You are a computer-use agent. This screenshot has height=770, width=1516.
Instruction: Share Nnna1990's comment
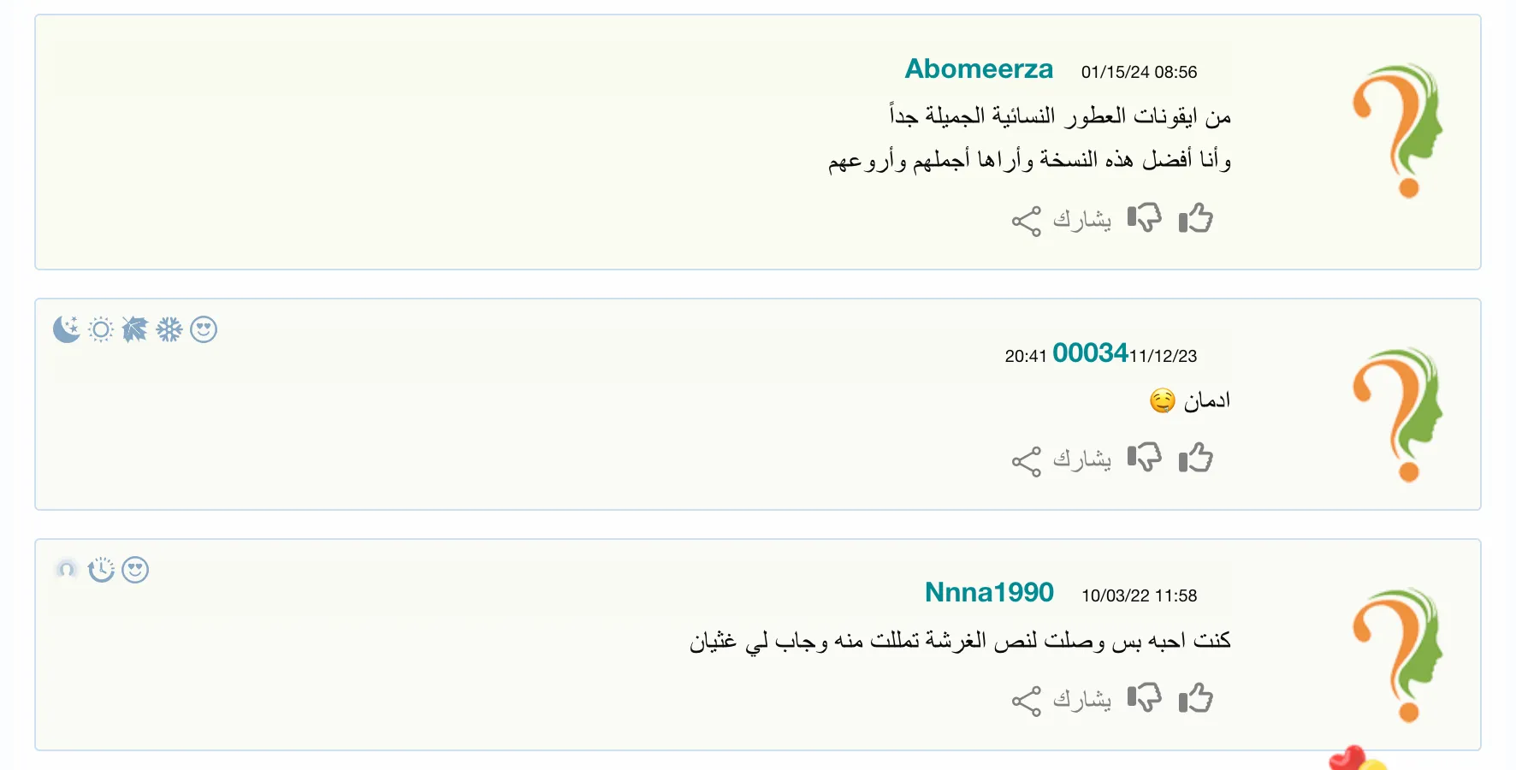[x=1062, y=701]
